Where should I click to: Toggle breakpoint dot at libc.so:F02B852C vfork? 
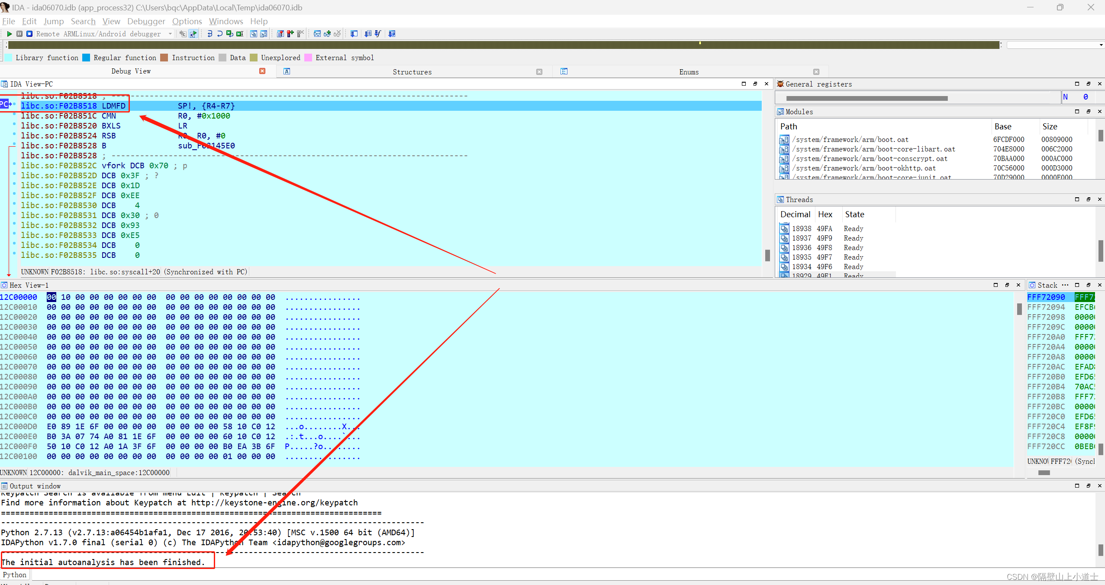coord(14,164)
